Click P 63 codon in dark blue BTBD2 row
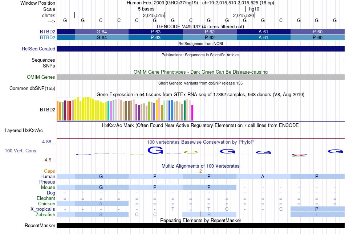The image size is (345, 234). tap(155, 32)
